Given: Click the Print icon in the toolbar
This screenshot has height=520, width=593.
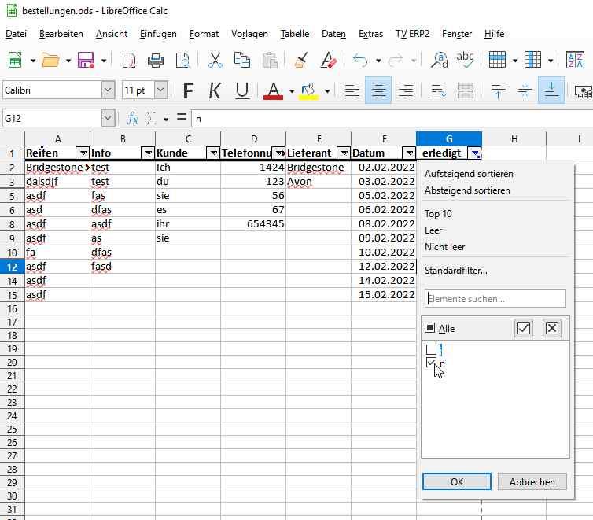Looking at the screenshot, I should 156,60.
